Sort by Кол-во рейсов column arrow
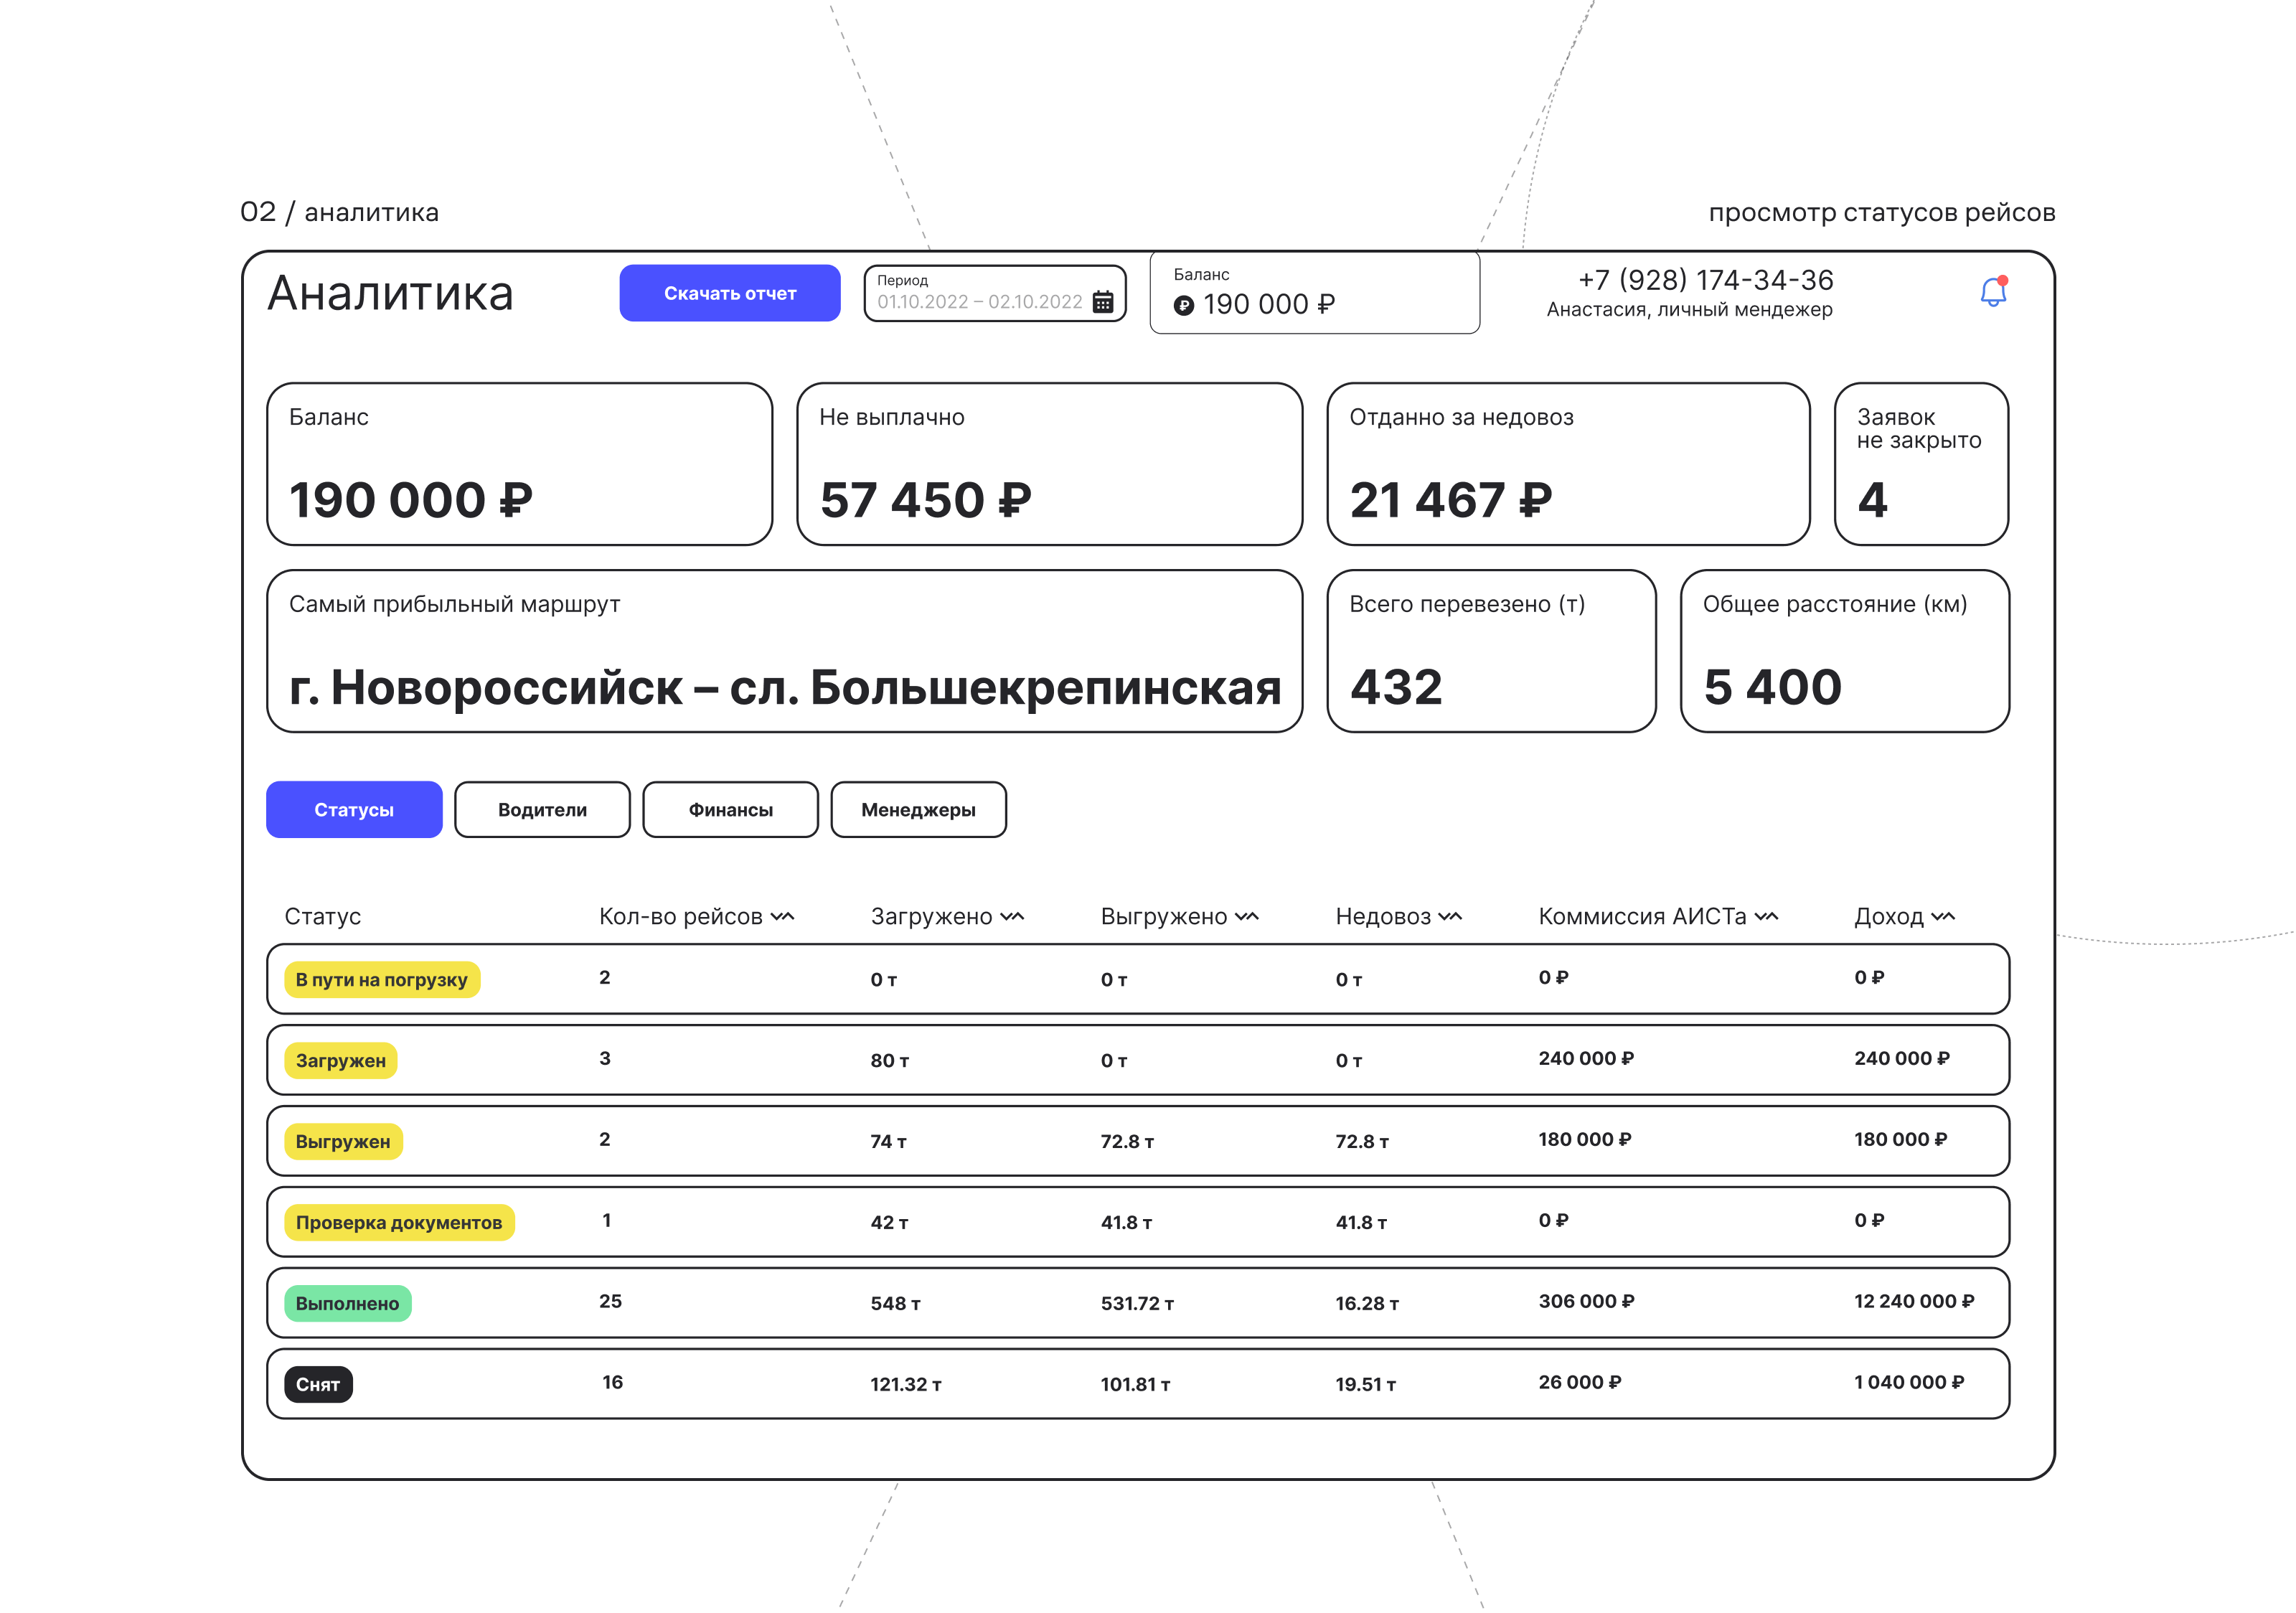 tap(783, 916)
